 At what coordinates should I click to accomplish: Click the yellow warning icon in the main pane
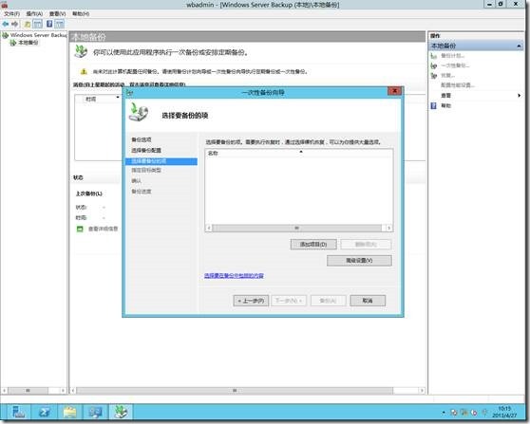84,71
